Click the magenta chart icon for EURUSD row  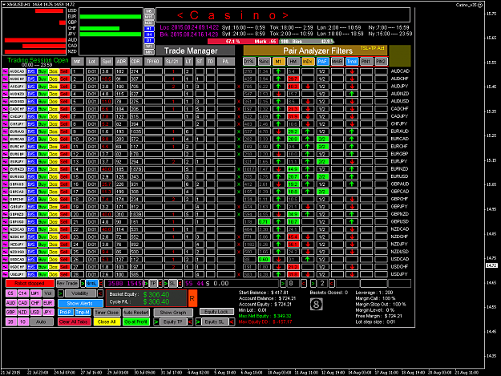tap(5, 176)
